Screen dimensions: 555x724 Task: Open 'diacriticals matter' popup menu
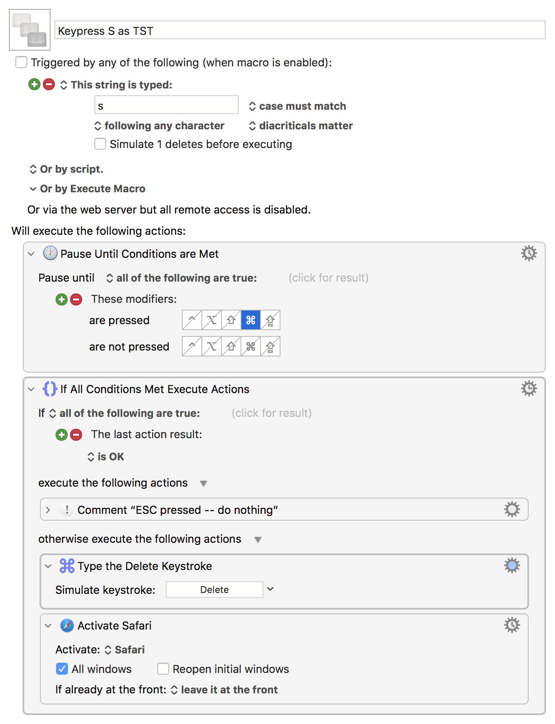pyautogui.click(x=301, y=126)
